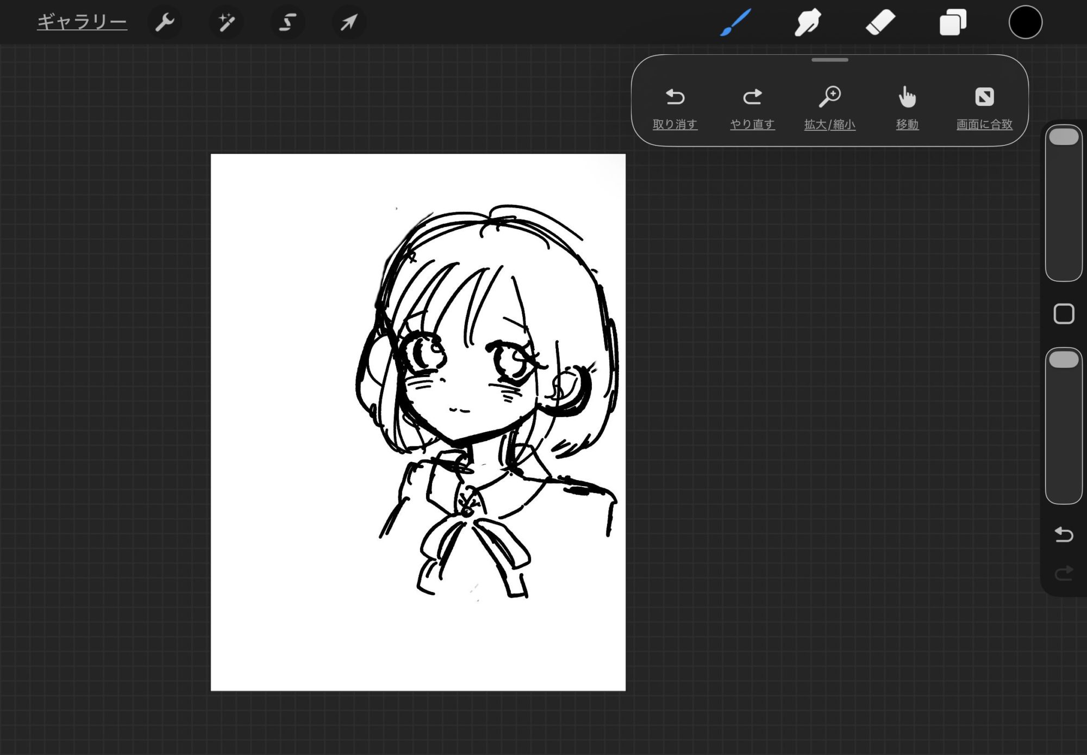
Task: Click 取り消す undo in floating panel
Action: [674, 108]
